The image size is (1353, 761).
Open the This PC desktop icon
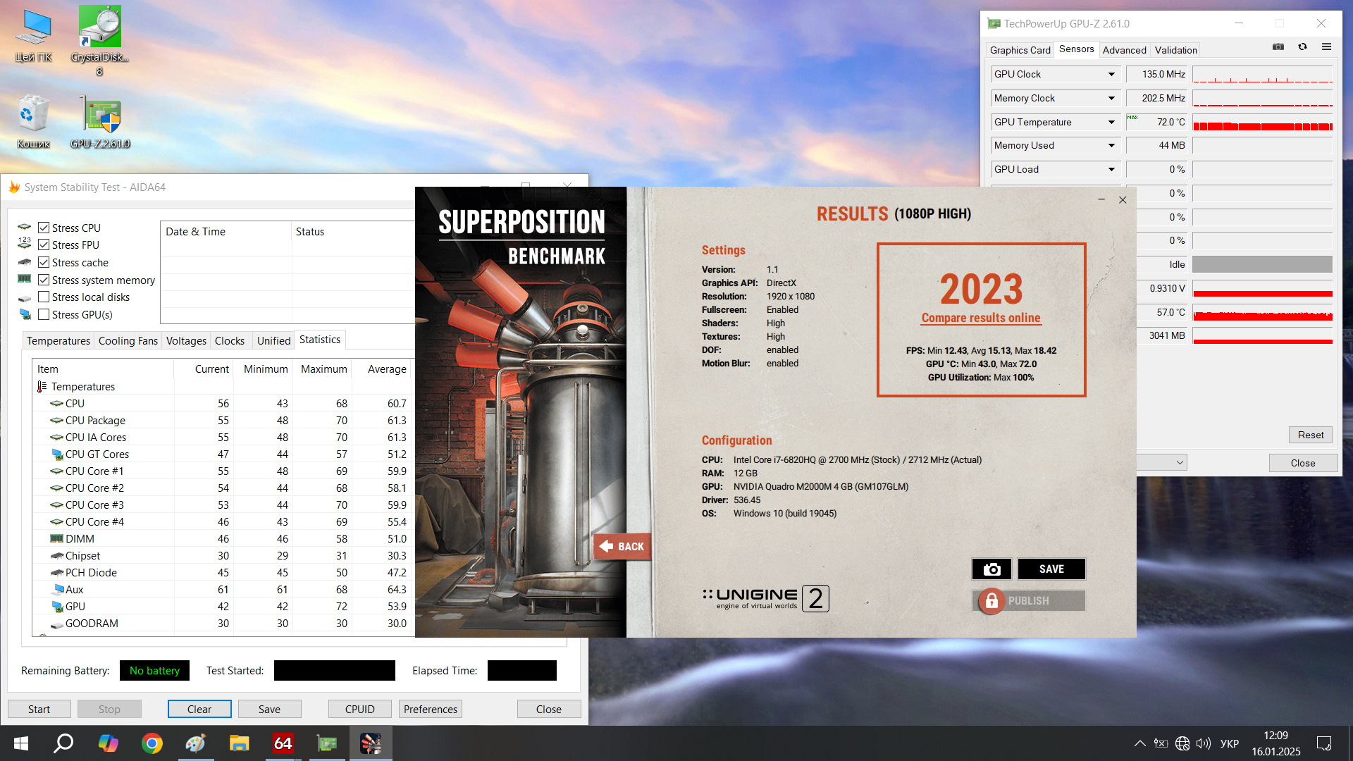click(33, 37)
